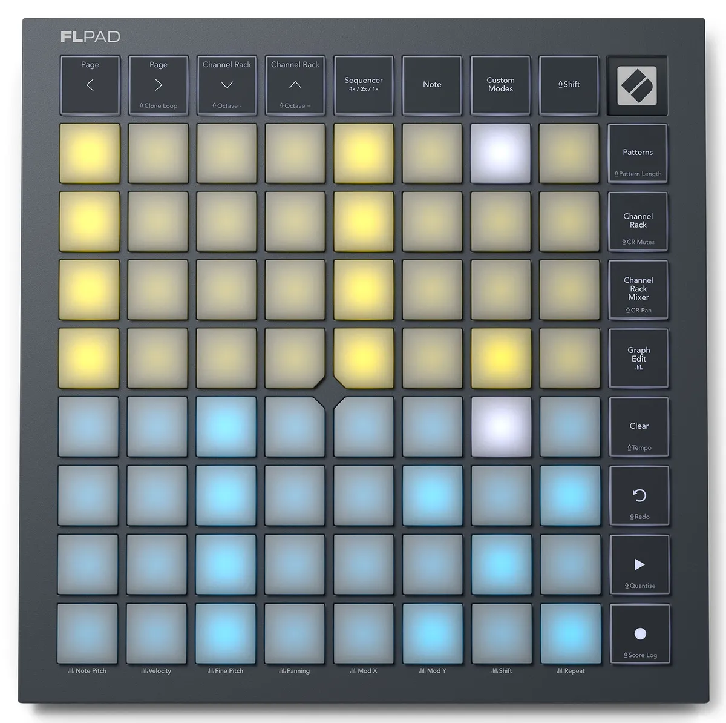Tap bright yellow first pad in Channel Rack row
The height and width of the screenshot is (723, 726).
pos(89,222)
